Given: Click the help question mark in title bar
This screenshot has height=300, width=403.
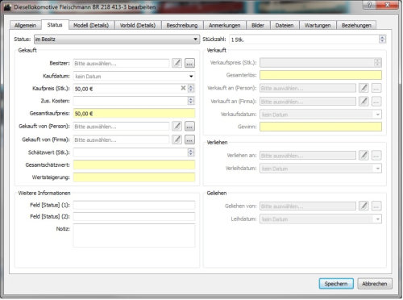Looking at the screenshot, I should pos(369,5).
